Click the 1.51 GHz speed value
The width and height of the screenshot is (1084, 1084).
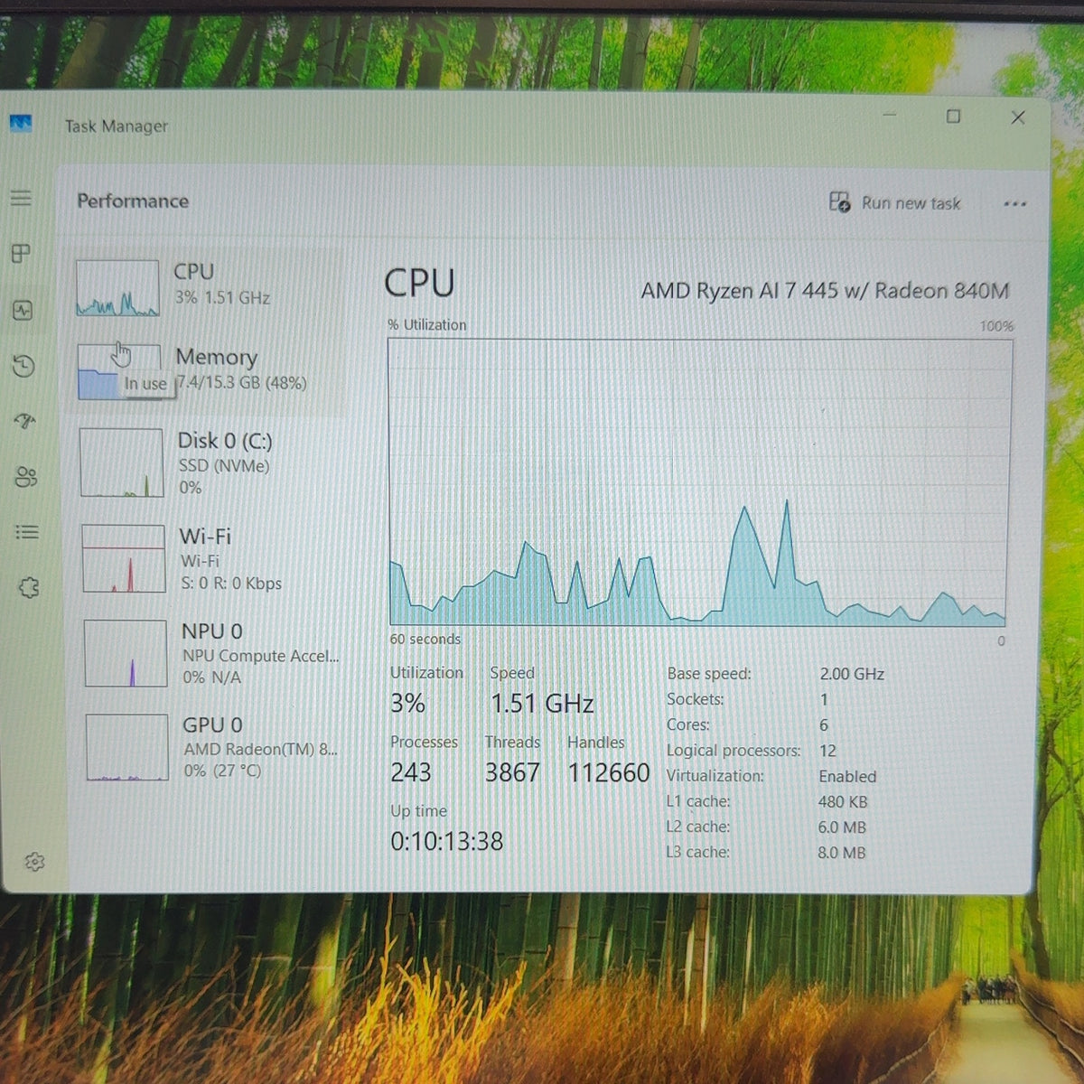(542, 704)
